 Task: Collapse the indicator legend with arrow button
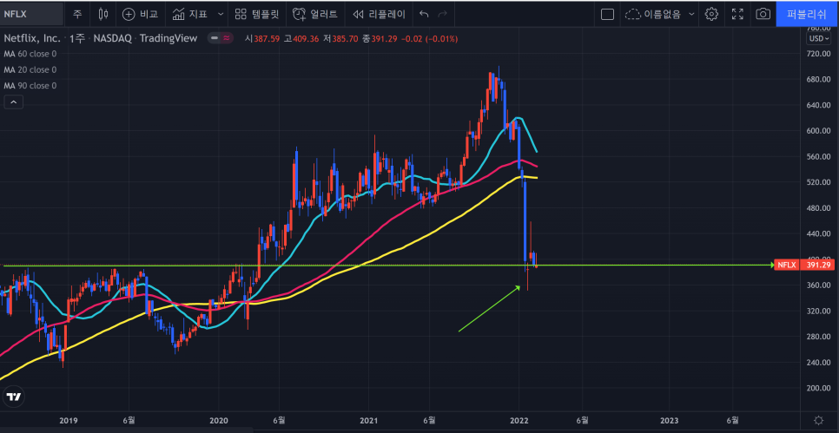(13, 102)
